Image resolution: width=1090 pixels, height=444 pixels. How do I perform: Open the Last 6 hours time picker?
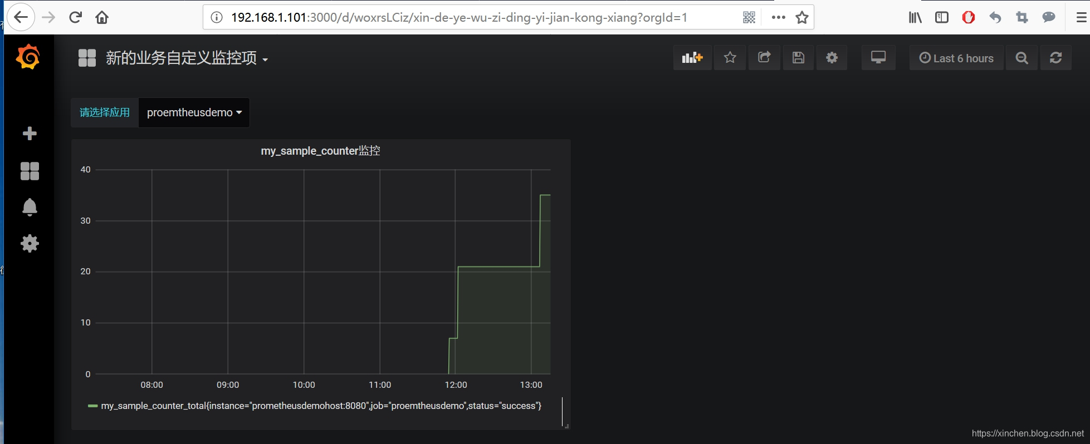pos(956,58)
